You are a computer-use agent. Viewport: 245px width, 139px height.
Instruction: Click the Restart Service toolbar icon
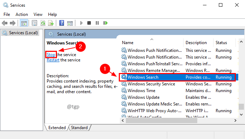[x=105, y=23]
